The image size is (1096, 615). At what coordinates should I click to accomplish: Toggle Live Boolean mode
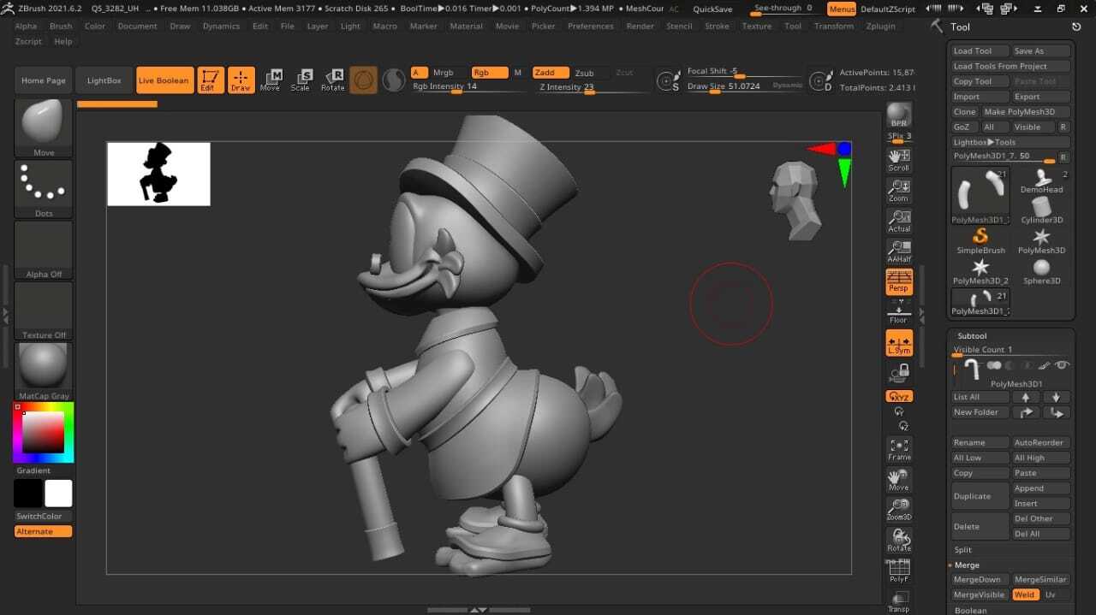[164, 80]
